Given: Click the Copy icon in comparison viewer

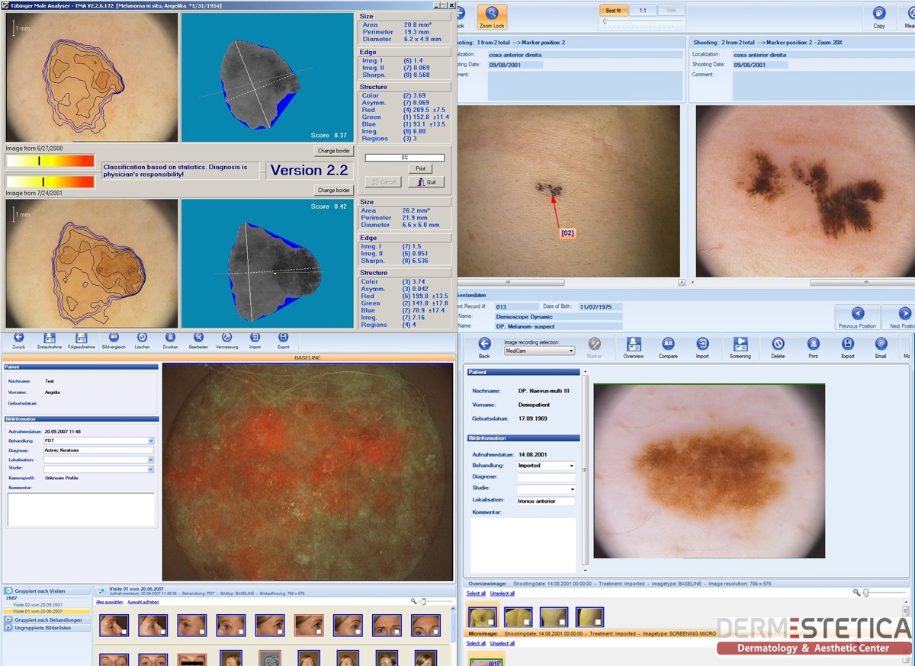Looking at the screenshot, I should point(879,14).
